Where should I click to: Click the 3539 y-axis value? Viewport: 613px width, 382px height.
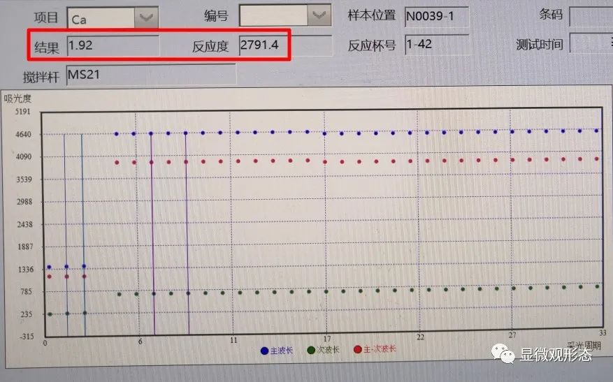click(x=24, y=179)
